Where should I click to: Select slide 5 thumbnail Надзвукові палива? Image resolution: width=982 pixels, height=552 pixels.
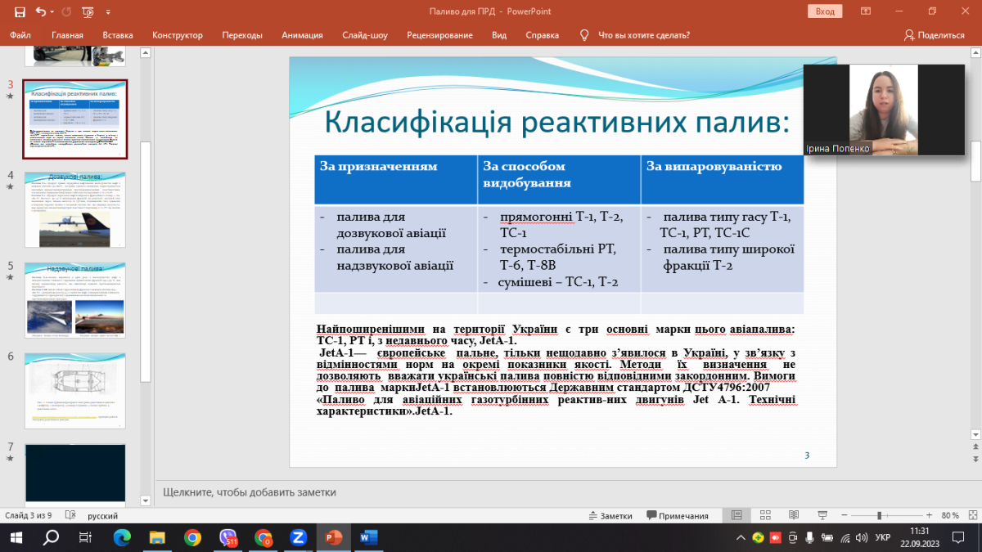pos(74,299)
